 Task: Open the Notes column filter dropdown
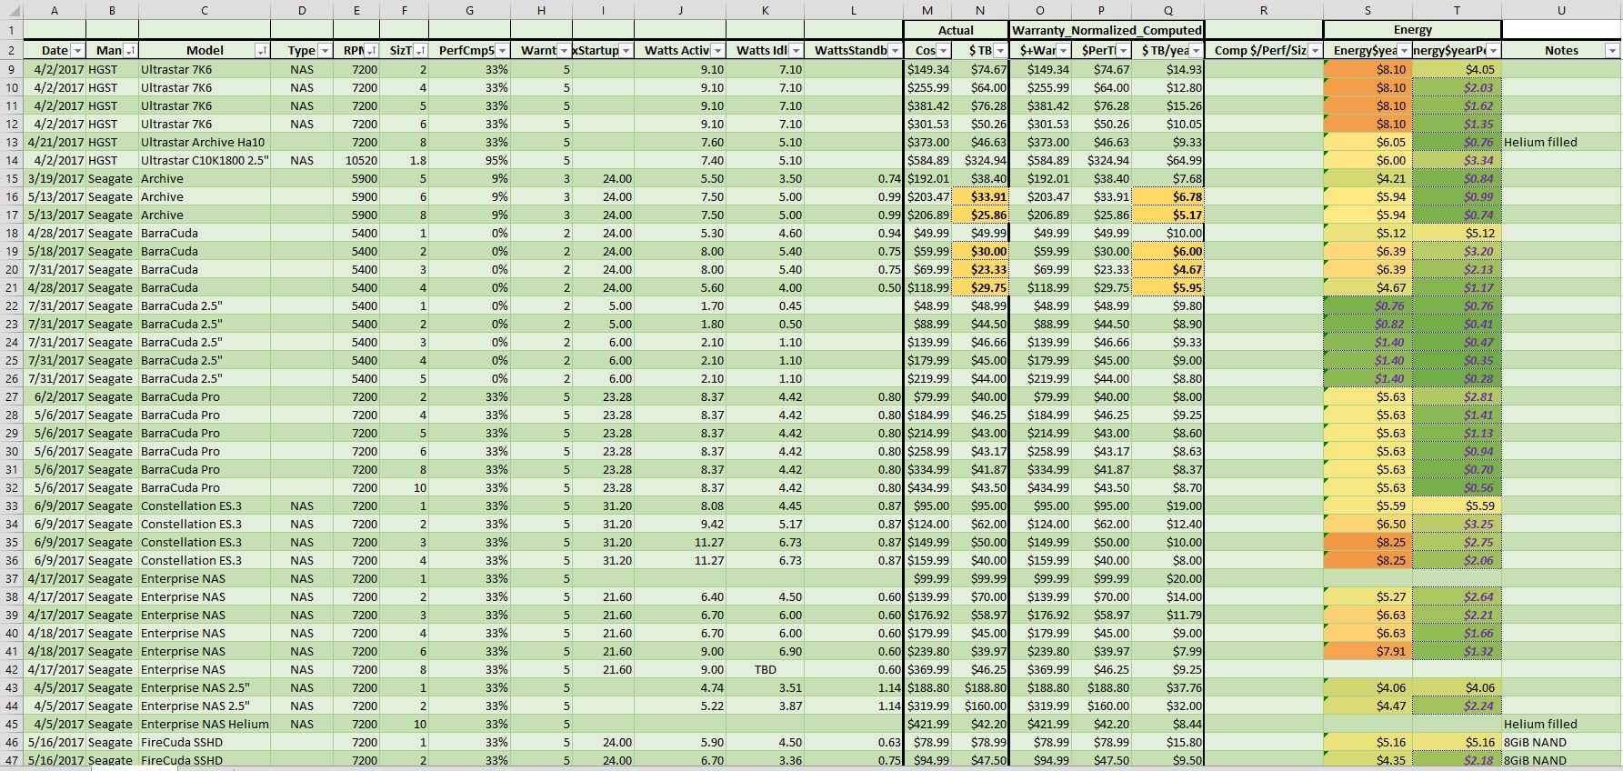pyautogui.click(x=1612, y=51)
